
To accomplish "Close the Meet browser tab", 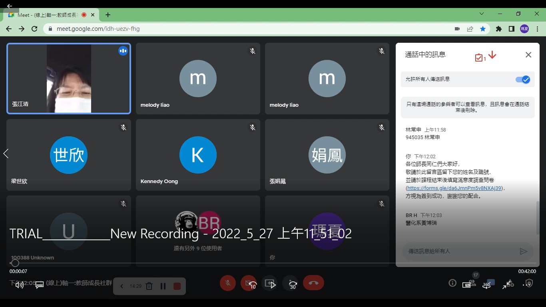I will tap(93, 15).
